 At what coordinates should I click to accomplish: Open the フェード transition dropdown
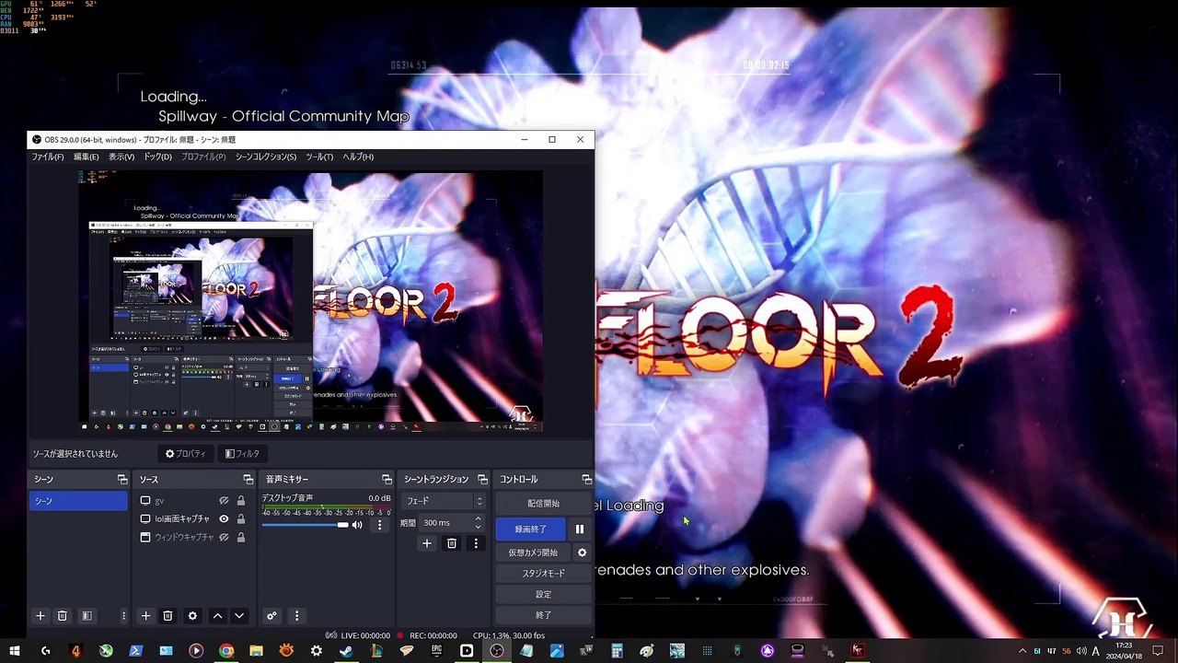point(444,501)
